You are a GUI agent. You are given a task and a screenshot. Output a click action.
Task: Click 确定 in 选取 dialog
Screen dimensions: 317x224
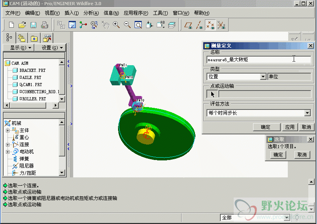pos(278,155)
